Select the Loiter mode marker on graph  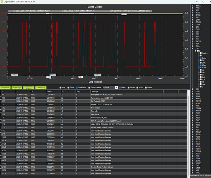(x=49, y=77)
